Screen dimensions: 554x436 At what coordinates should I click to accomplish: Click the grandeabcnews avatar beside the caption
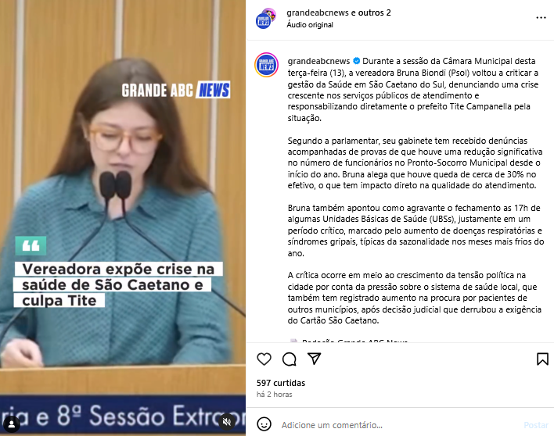click(266, 65)
